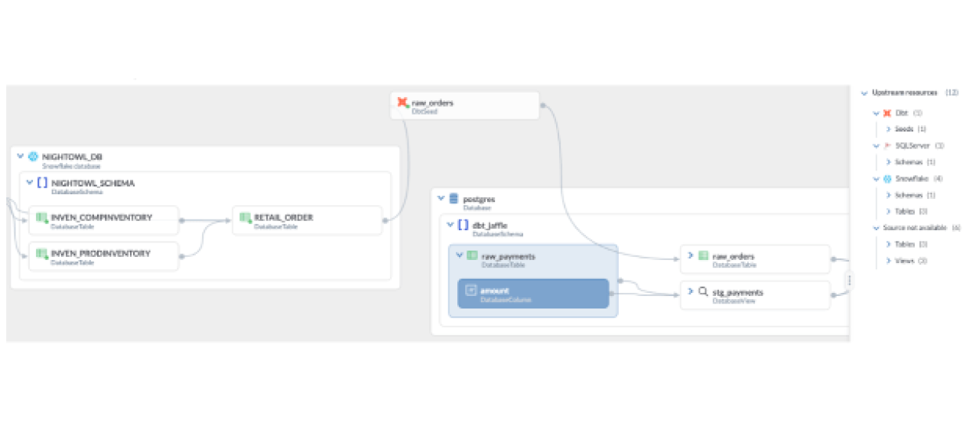
Task: Select the amount DatabaseColumn node
Action: [x=533, y=294]
